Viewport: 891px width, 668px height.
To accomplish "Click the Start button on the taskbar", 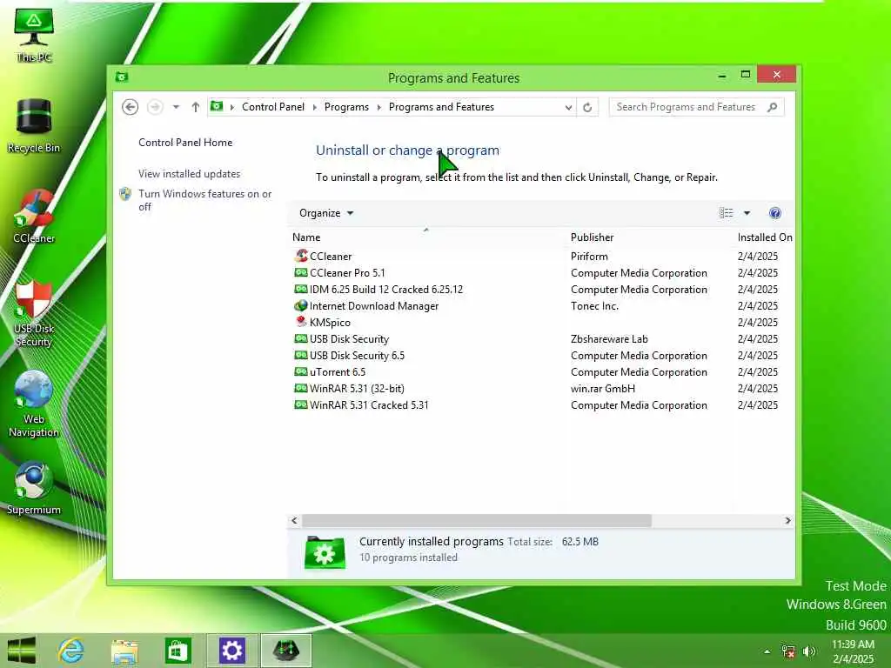I will point(22,651).
